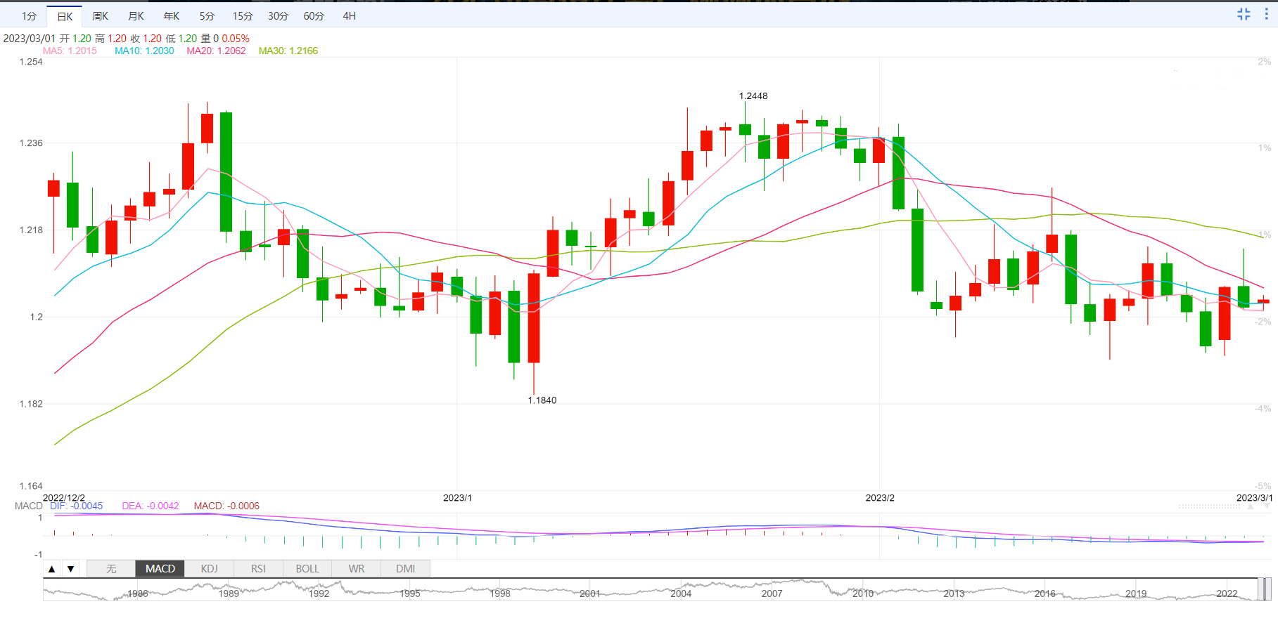
Task: Click the timeline range slider handle
Action: tap(1264, 589)
